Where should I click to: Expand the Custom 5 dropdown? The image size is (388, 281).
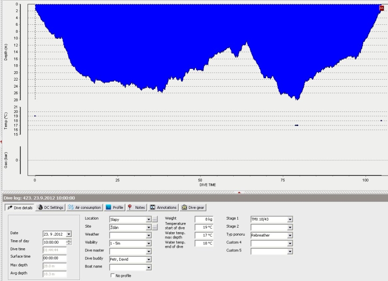[x=290, y=251]
